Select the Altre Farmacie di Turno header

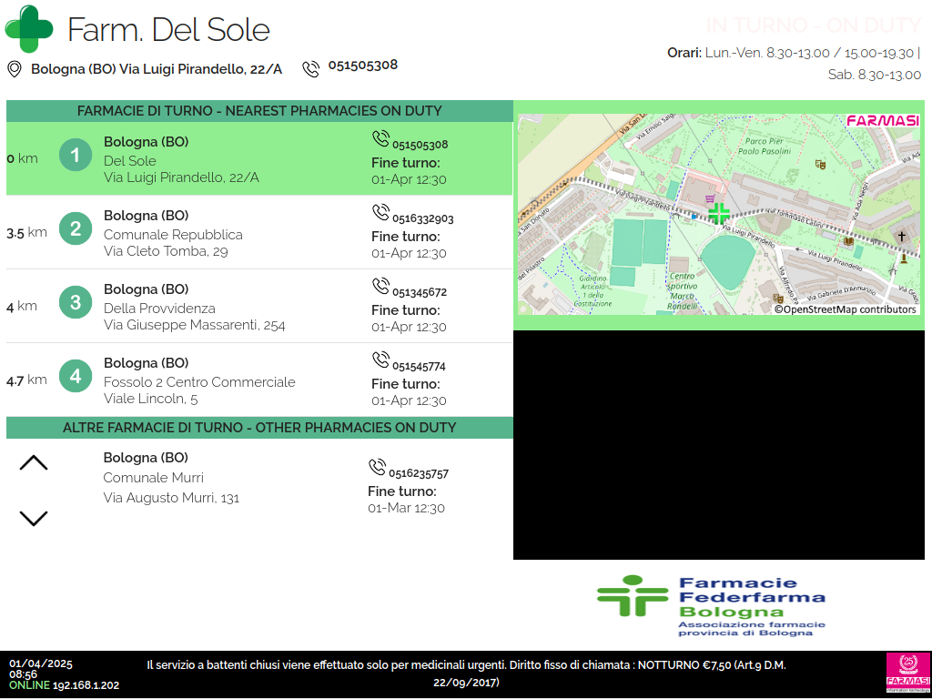pos(259,428)
